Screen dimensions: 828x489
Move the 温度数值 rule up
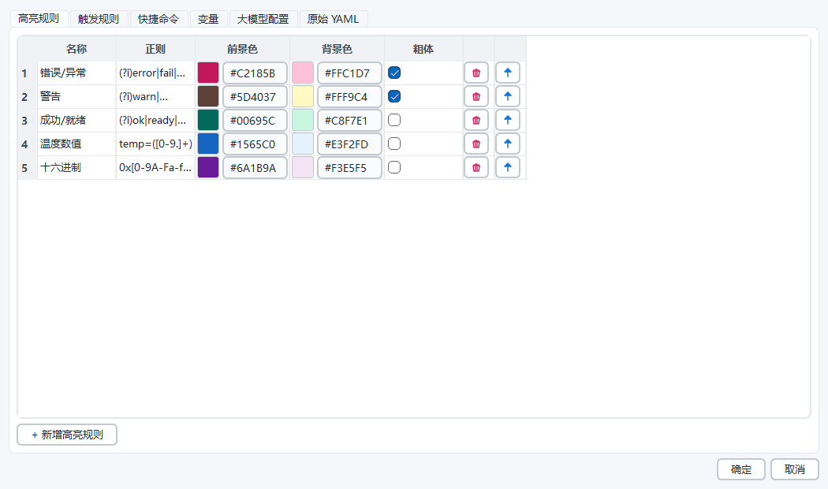[508, 144]
